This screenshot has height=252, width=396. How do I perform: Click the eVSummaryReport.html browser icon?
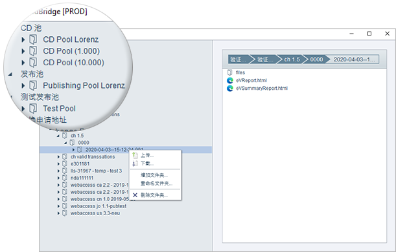(230, 89)
